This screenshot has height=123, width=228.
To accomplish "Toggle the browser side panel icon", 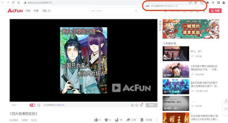I will [218, 3].
